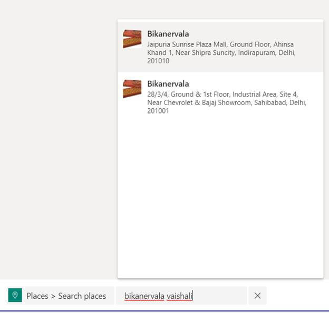This screenshot has width=329, height=313.
Task: Click the 28/3/4 Industrial Area address text
Action: (227, 102)
